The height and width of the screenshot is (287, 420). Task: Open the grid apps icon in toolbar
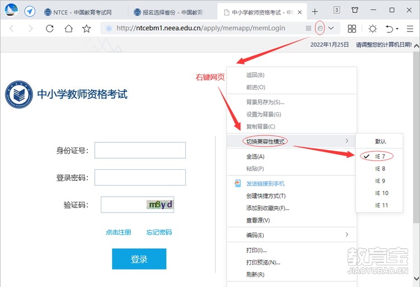point(352,29)
